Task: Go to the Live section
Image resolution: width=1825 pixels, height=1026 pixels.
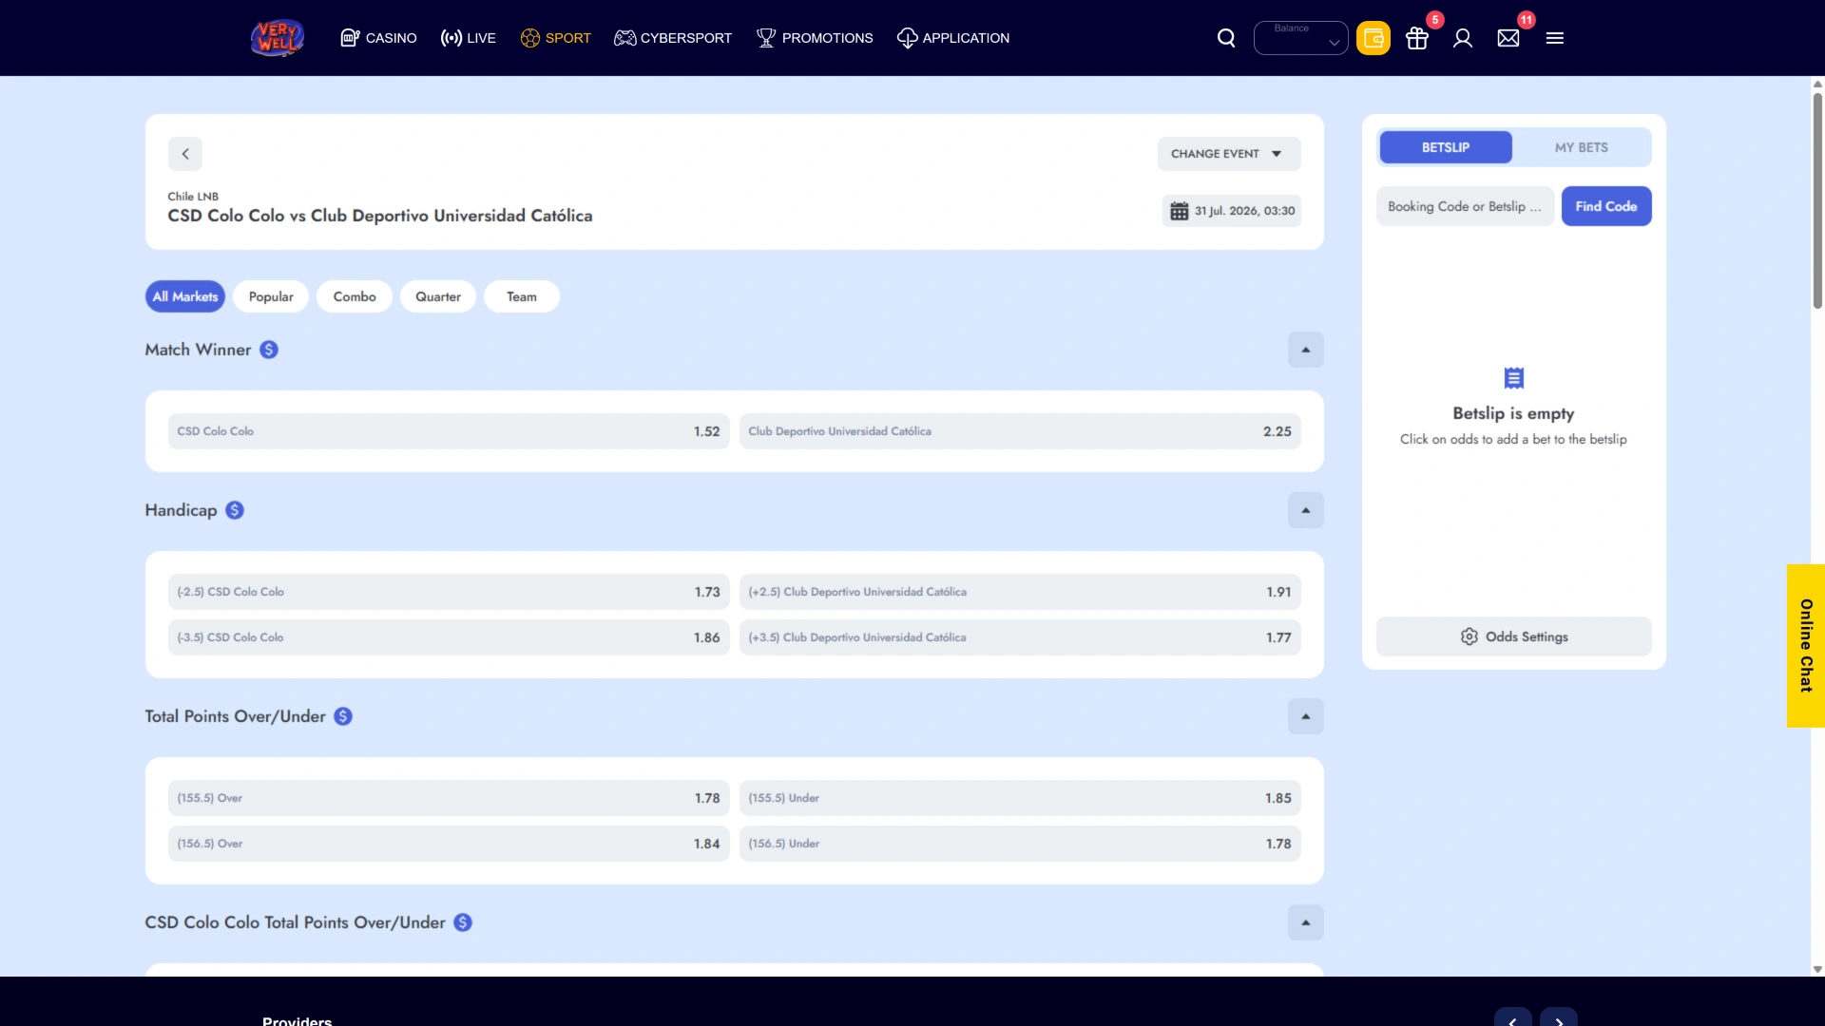Action: pos(468,38)
